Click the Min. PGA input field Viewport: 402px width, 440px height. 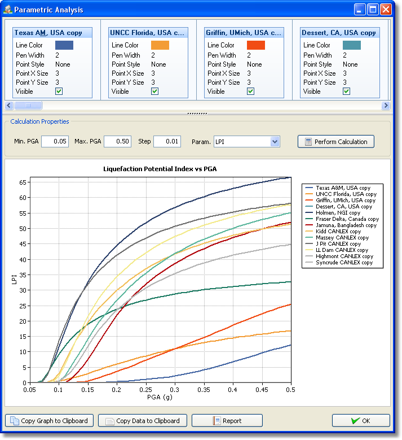55,141
